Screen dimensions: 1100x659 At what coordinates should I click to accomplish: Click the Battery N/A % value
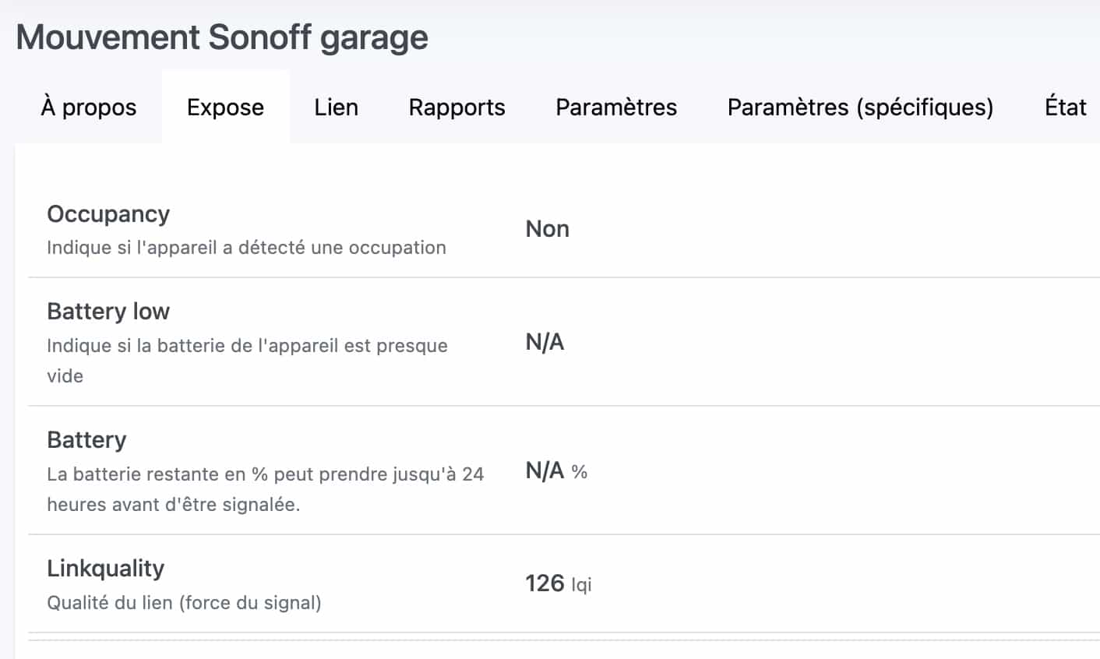click(x=556, y=470)
